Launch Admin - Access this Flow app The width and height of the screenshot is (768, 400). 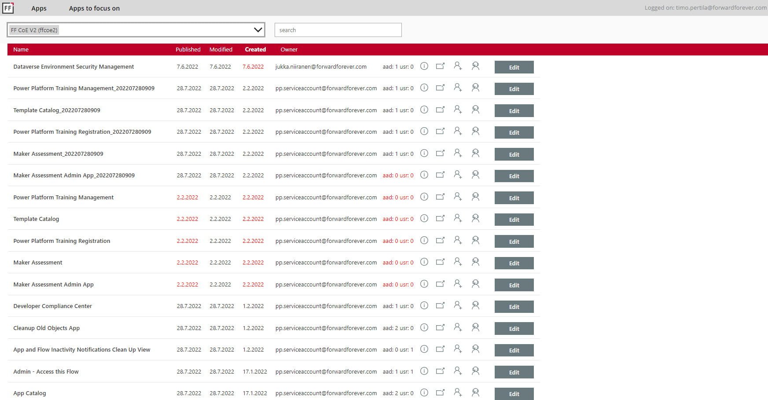click(440, 371)
